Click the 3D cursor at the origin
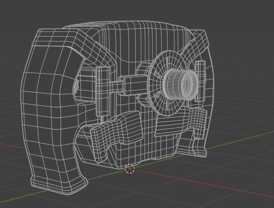Viewport: 274px width, 208px height. coord(130,169)
